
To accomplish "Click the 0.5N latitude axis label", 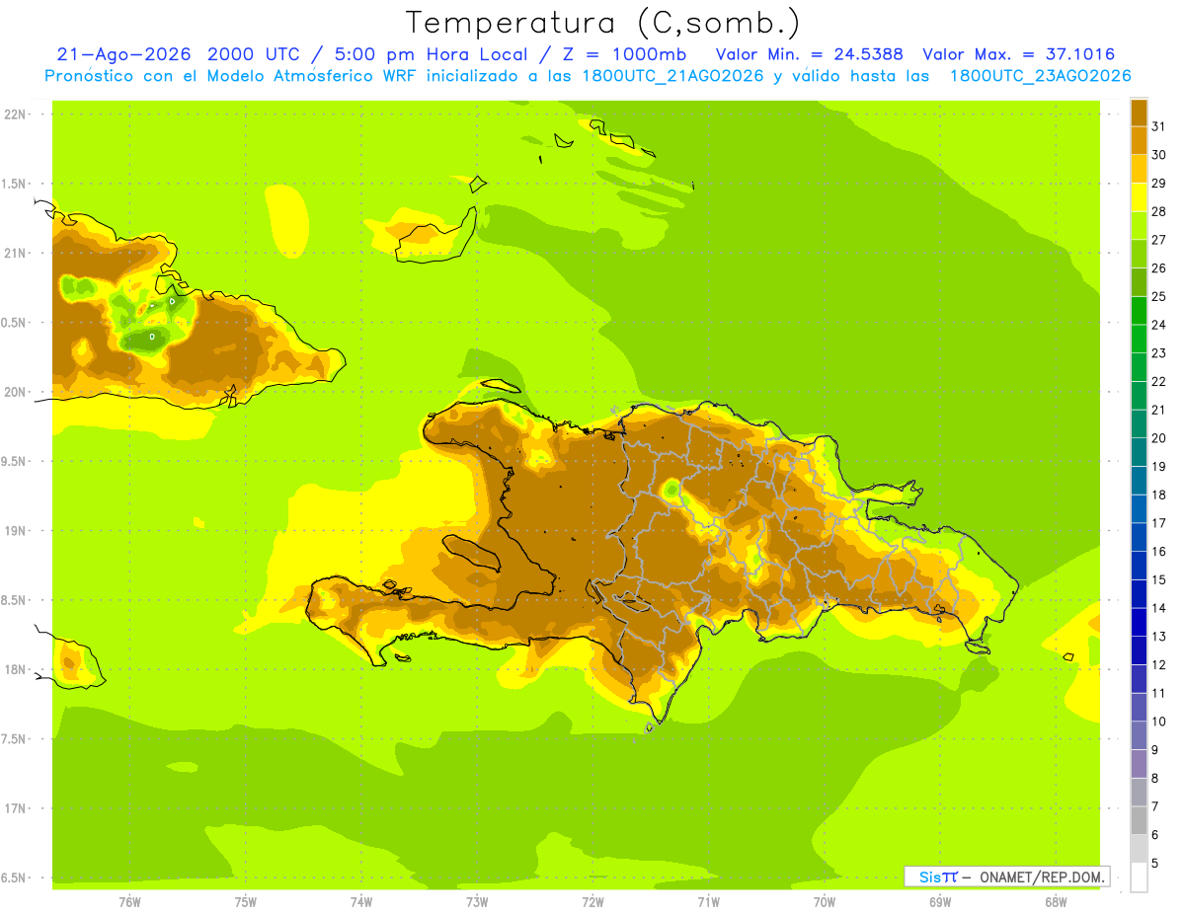I will point(13,323).
